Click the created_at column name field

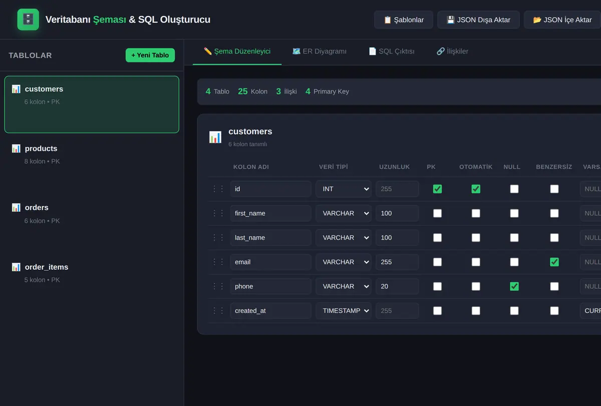(x=271, y=311)
